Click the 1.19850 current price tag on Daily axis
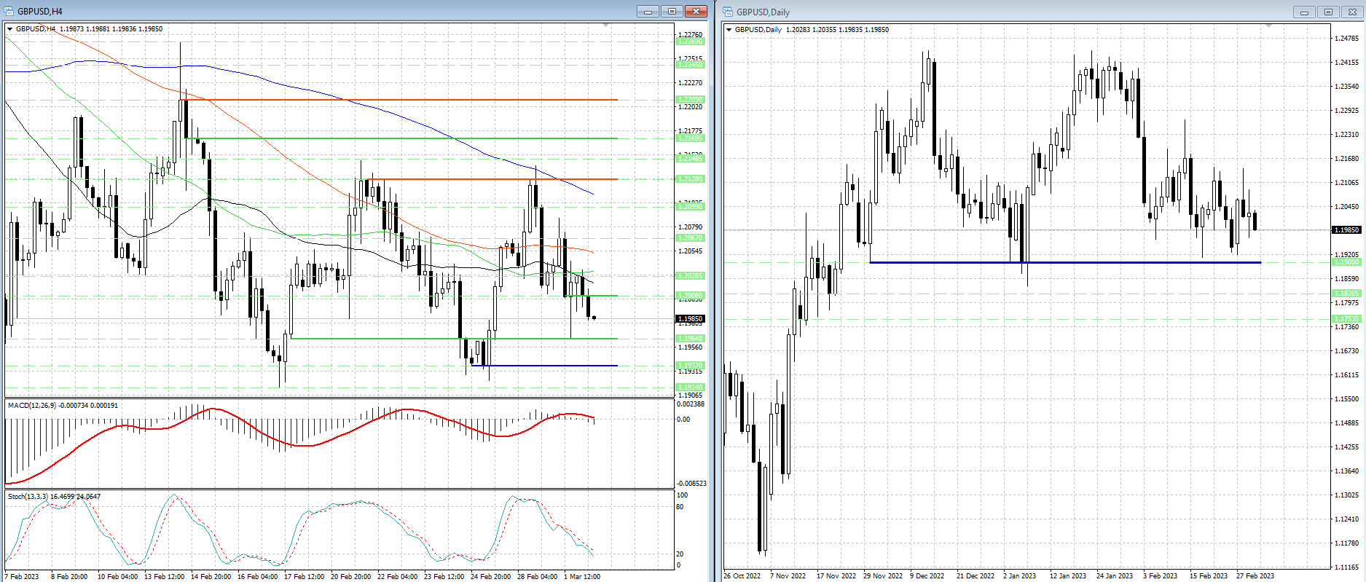Image resolution: width=1366 pixels, height=582 pixels. [1346, 230]
